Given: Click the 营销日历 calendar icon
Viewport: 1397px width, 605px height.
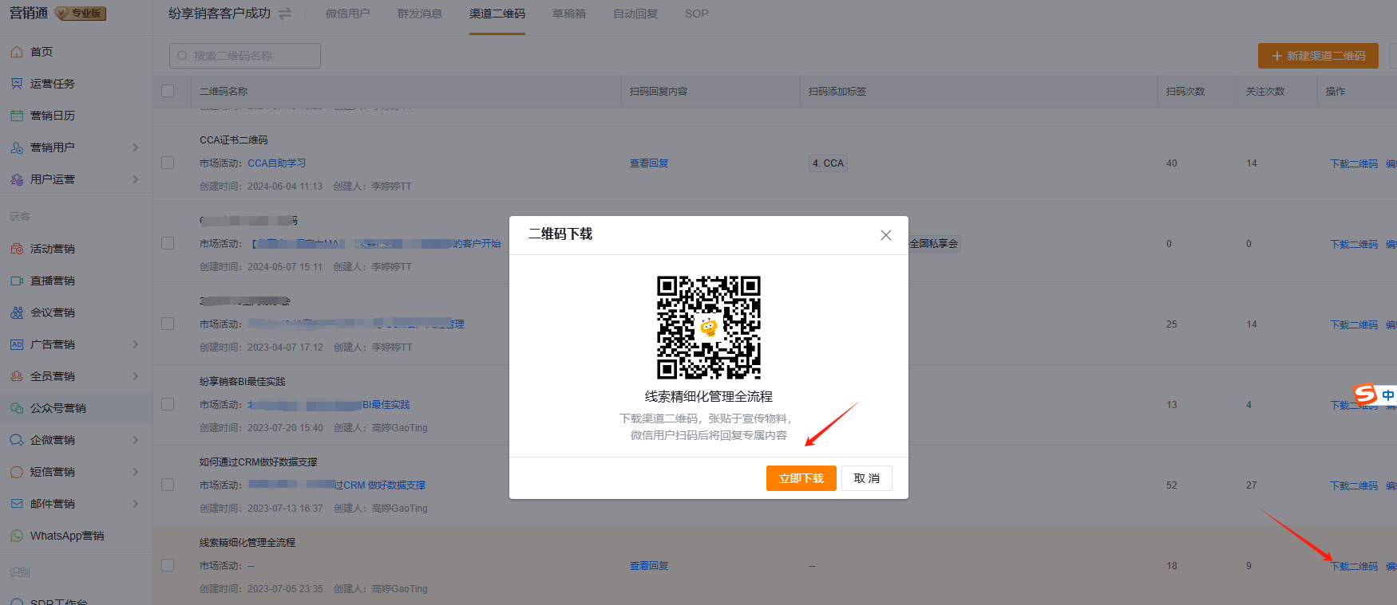Looking at the screenshot, I should [x=17, y=116].
